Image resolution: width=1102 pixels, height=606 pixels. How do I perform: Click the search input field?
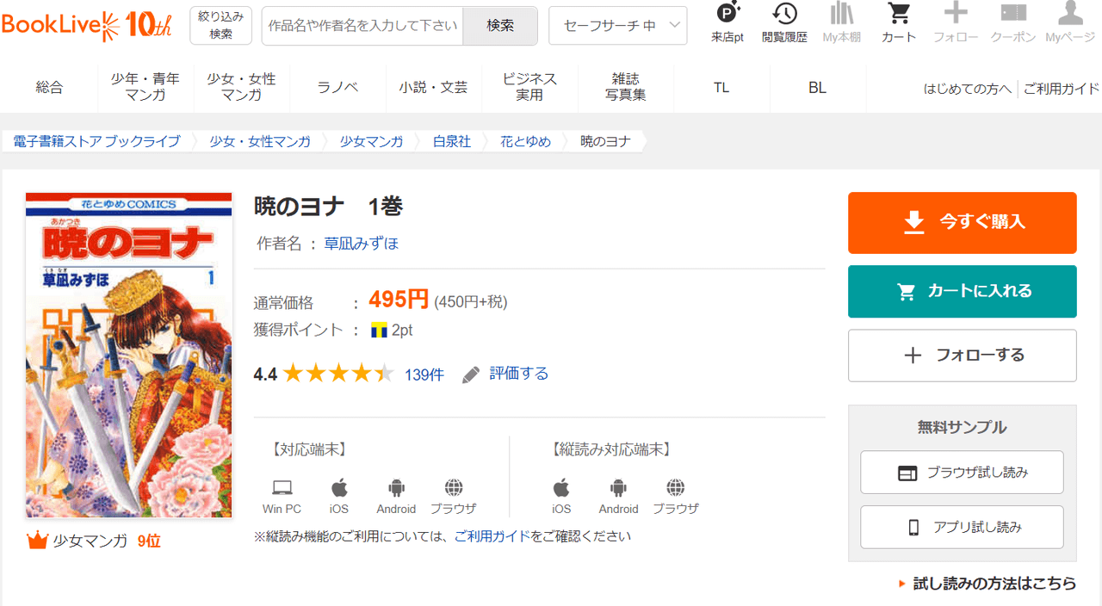pyautogui.click(x=362, y=26)
